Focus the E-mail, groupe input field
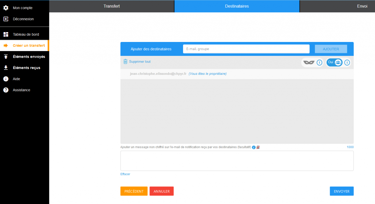The image size is (375, 204). (246, 49)
